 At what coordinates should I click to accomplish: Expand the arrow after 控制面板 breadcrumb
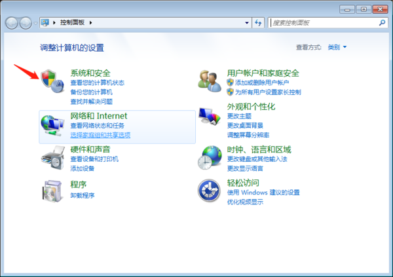pos(91,22)
